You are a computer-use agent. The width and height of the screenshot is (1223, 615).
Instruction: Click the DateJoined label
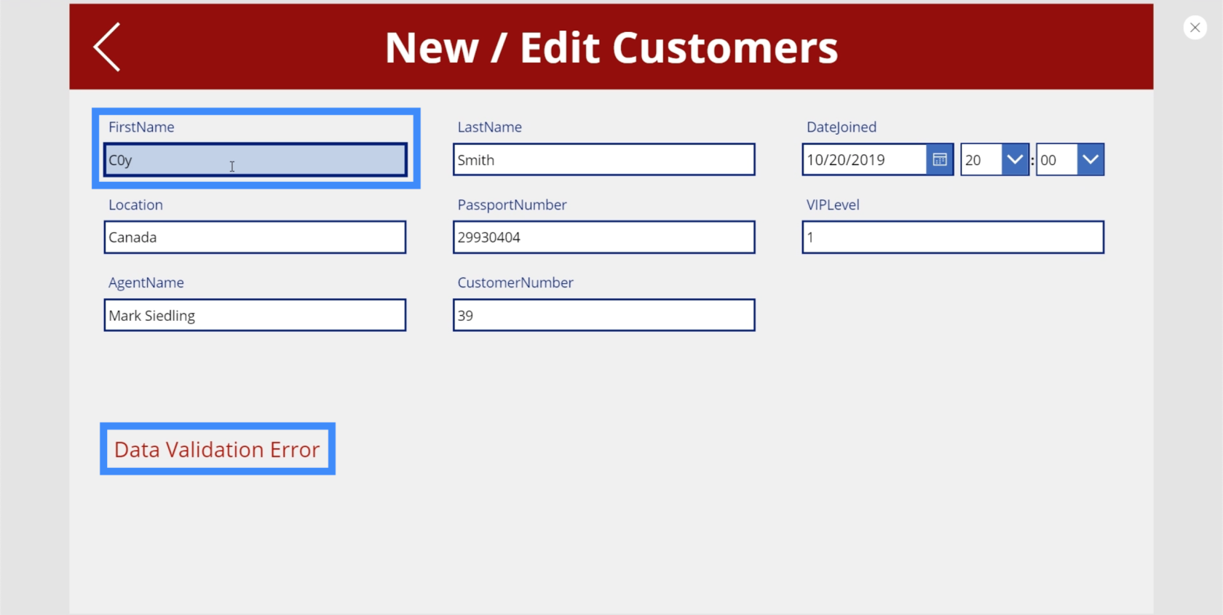coord(842,127)
